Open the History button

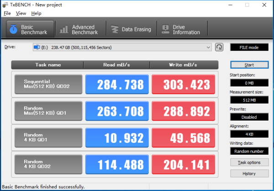pyautogui.click(x=249, y=173)
